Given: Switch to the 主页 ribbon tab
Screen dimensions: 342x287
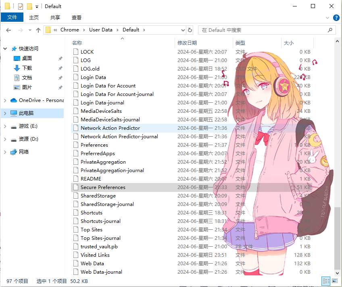Looking at the screenshot, I should 34,17.
